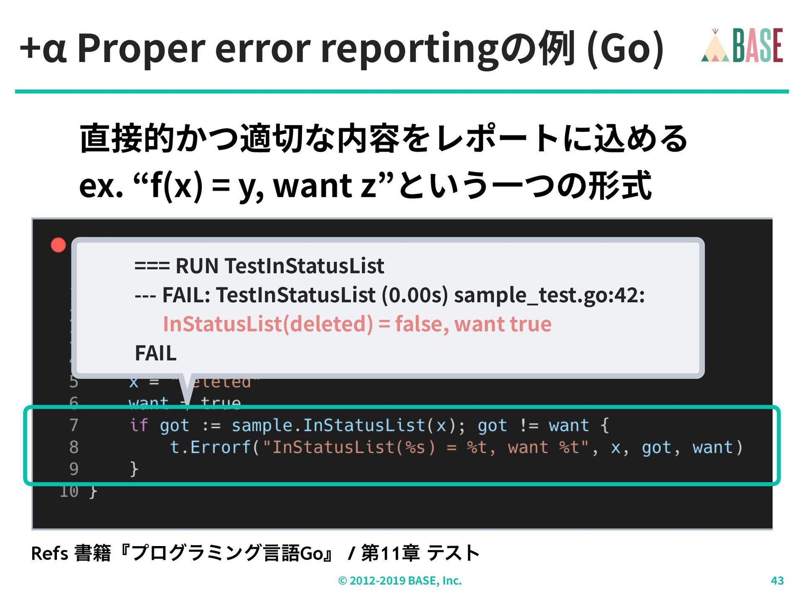
Task: Click the BASE logo text
Action: click(758, 46)
